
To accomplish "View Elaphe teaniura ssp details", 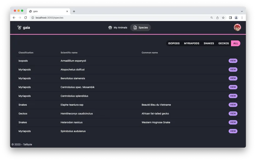I will pos(233,105).
